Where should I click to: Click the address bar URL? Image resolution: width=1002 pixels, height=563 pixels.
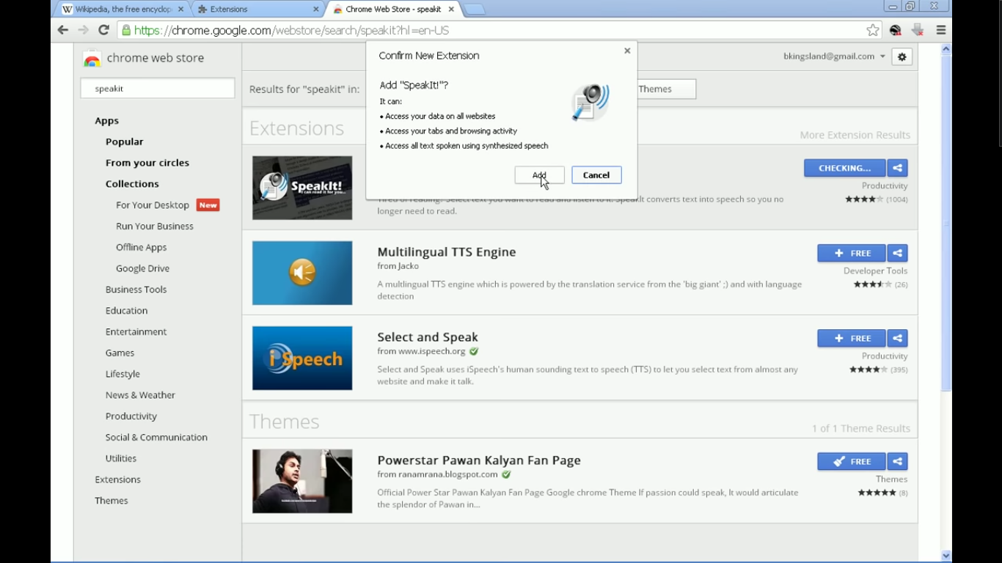(291, 30)
